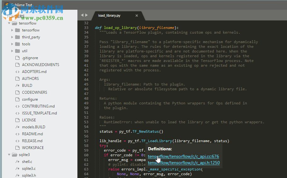Click the README.md markup icon
This screenshot has height=178, width=287.
tap(18, 134)
